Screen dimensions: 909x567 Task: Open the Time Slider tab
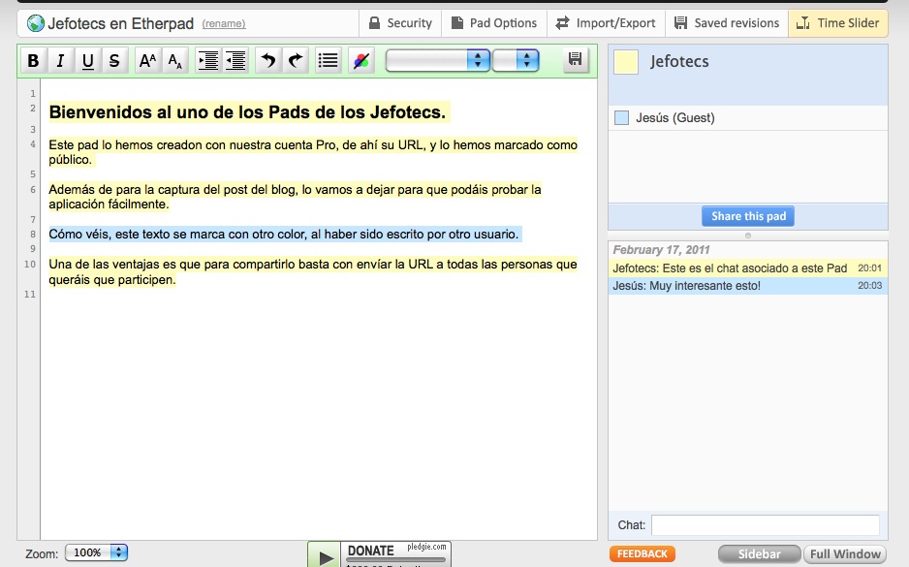[x=837, y=23]
